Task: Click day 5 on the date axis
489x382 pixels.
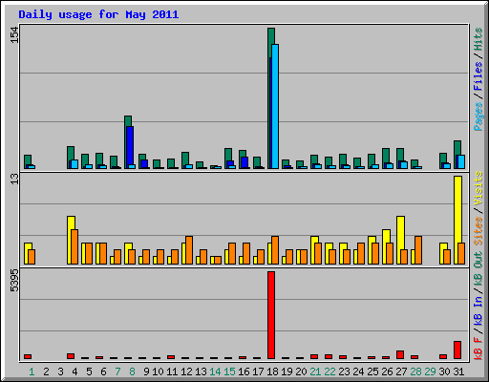Action: [89, 371]
